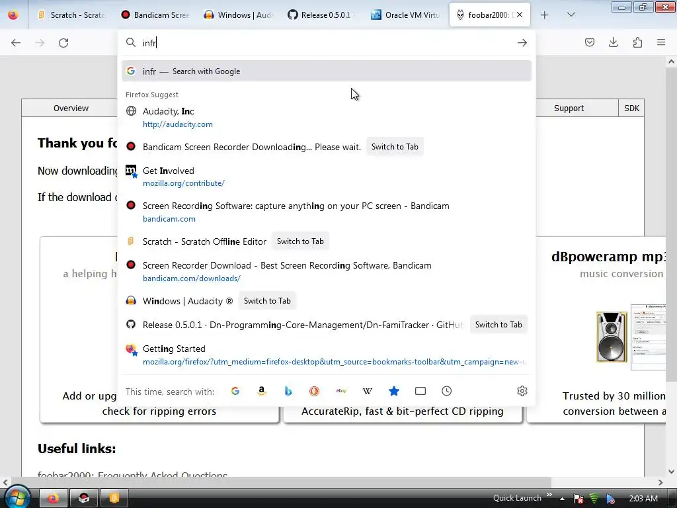Click Windows Start orb
677x508 pixels.
point(17,497)
